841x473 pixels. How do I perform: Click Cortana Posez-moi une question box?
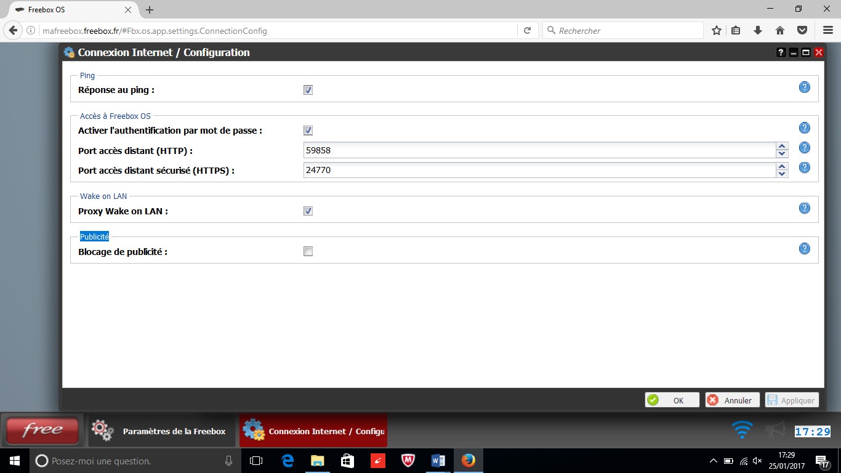tap(135, 461)
